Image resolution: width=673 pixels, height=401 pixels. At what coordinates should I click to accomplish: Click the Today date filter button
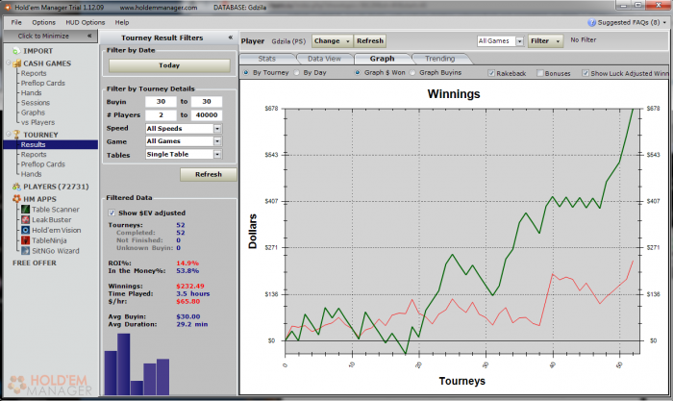tap(169, 65)
